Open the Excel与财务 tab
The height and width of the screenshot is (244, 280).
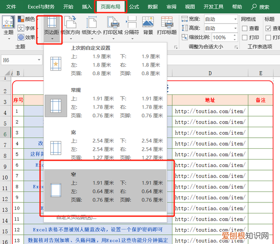41,7
